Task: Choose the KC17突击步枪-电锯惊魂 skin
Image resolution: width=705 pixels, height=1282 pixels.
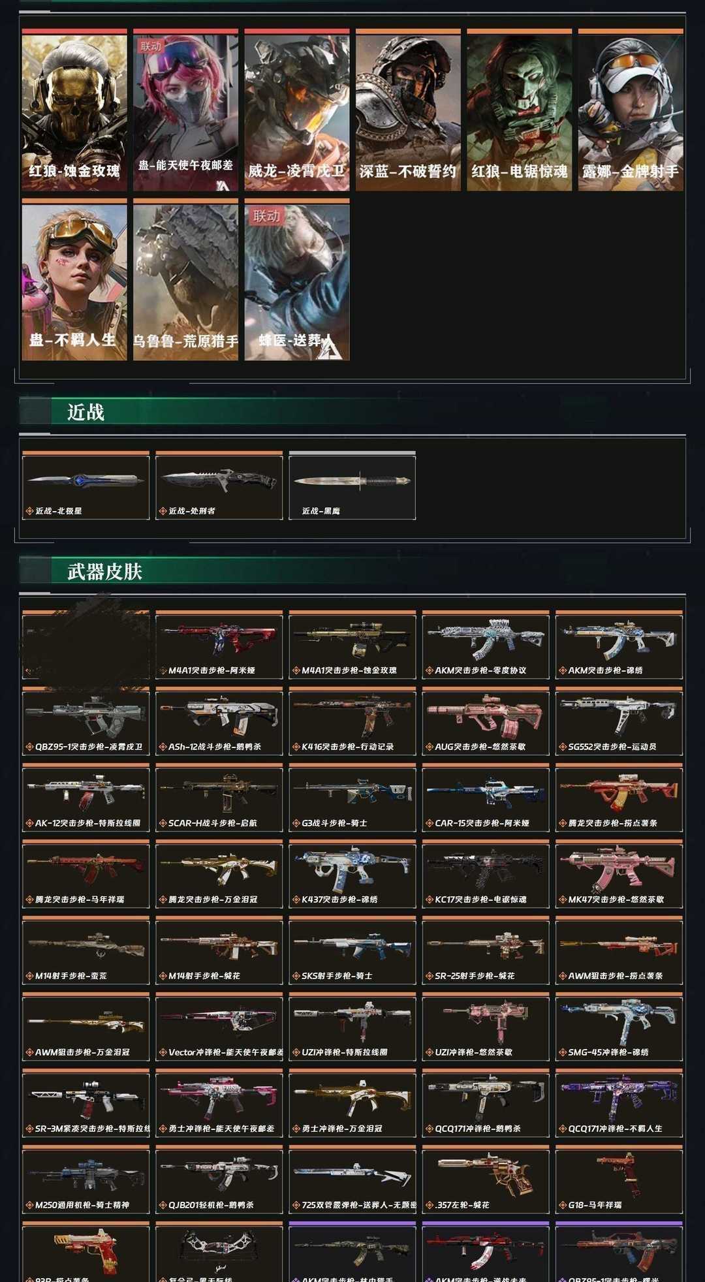Action: (x=486, y=874)
